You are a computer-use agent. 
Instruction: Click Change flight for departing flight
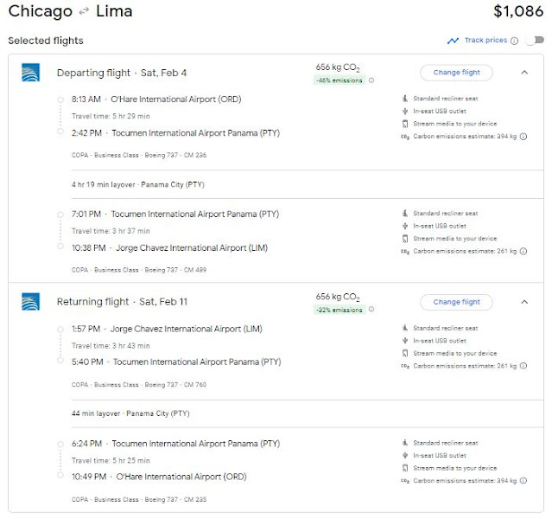pyautogui.click(x=456, y=73)
